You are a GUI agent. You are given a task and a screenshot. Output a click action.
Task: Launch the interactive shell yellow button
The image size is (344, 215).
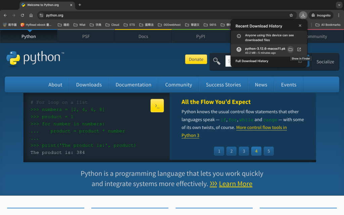[x=157, y=105]
